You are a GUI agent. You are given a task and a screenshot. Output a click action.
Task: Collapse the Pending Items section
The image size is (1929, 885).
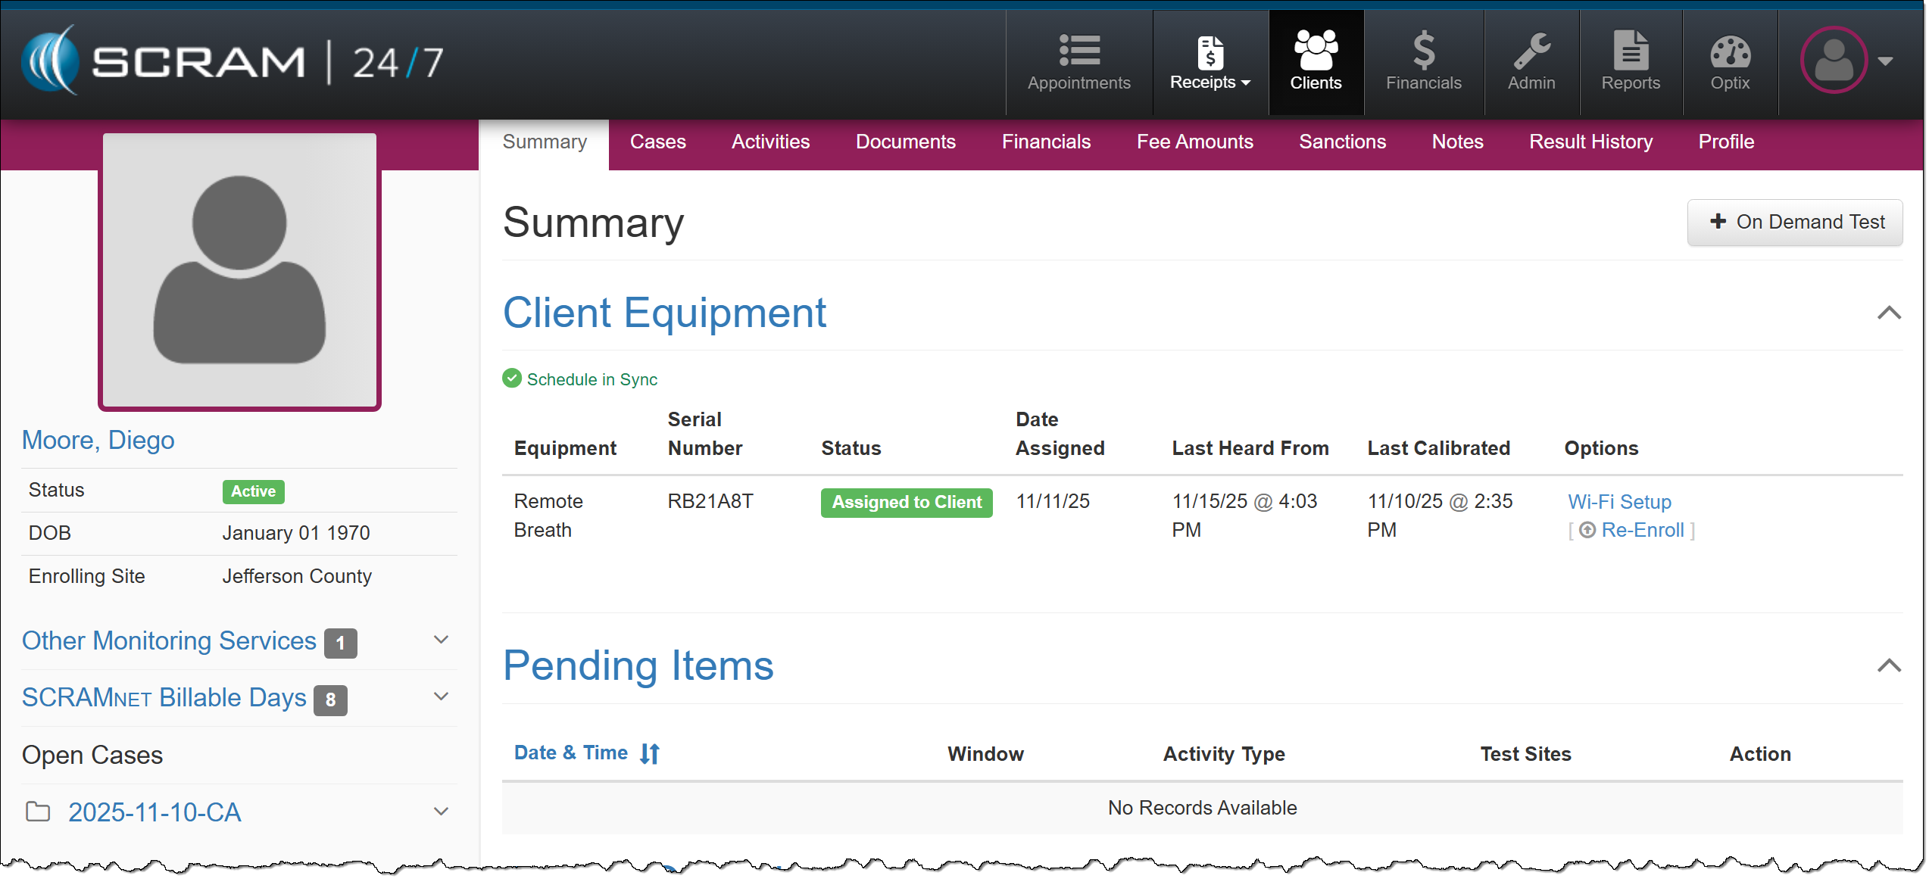point(1888,665)
